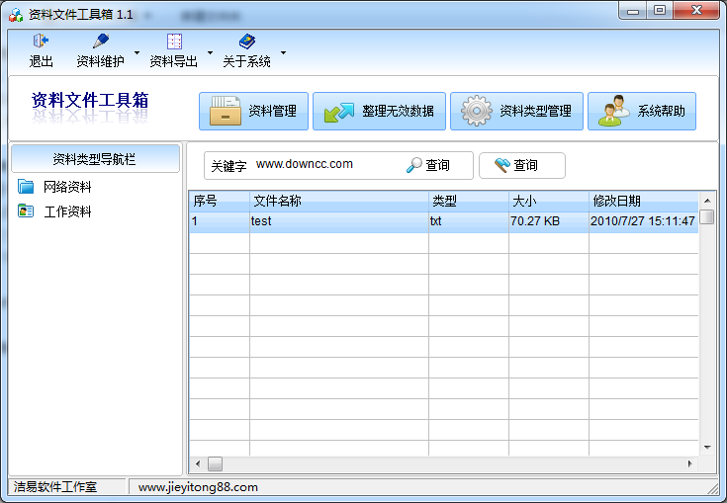This screenshot has height=503, width=727.
Task: Expand the 资料维护 dropdown arrow
Action: [x=136, y=52]
